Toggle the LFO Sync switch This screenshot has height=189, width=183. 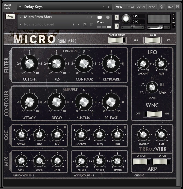[152, 114]
